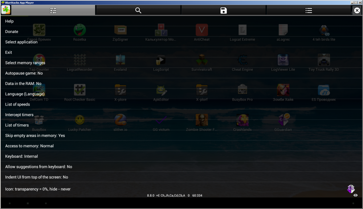Open Select memory ranges item
The image size is (363, 209).
25,63
